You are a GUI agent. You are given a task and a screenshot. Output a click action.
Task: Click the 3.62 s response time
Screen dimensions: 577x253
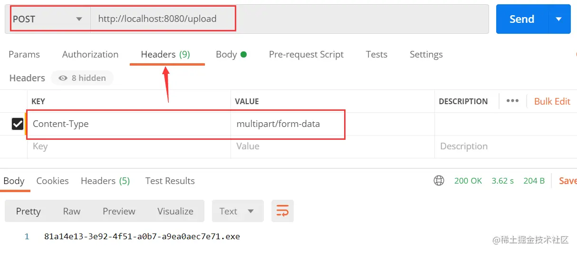click(x=503, y=181)
